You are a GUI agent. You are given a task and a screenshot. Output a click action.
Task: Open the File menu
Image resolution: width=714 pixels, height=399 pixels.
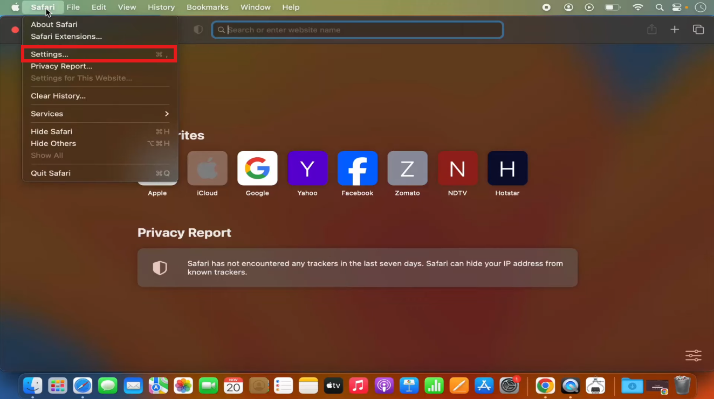pyautogui.click(x=73, y=7)
